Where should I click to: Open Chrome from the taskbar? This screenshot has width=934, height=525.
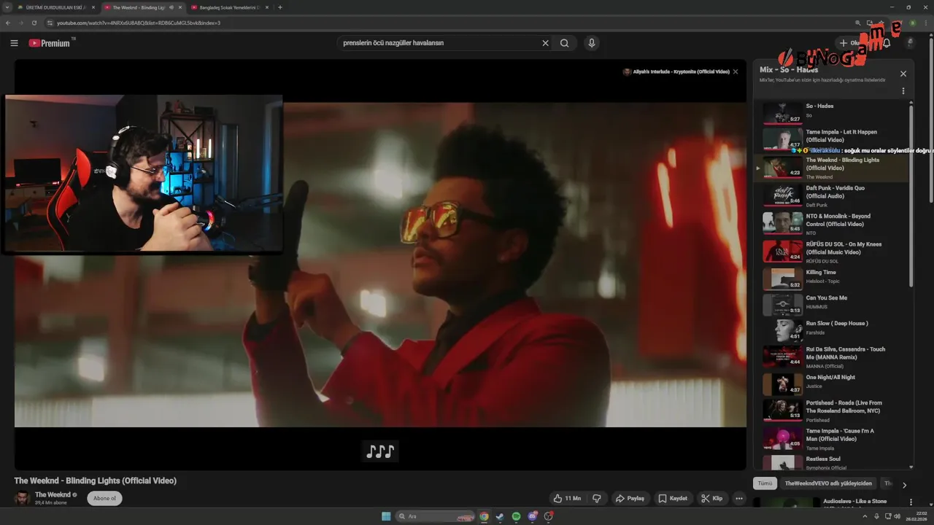tap(484, 516)
